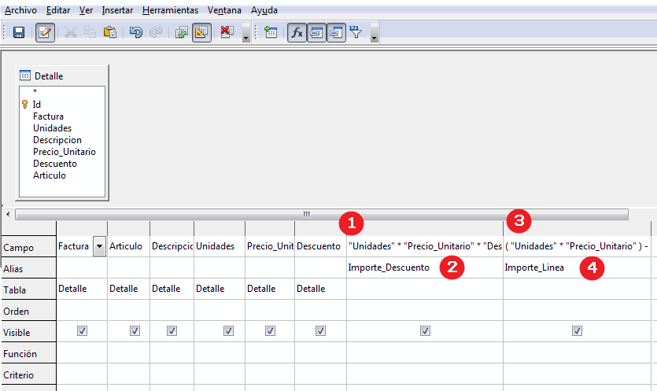
Task: Toggle the Functions row with the fx icon
Action: coord(297,32)
